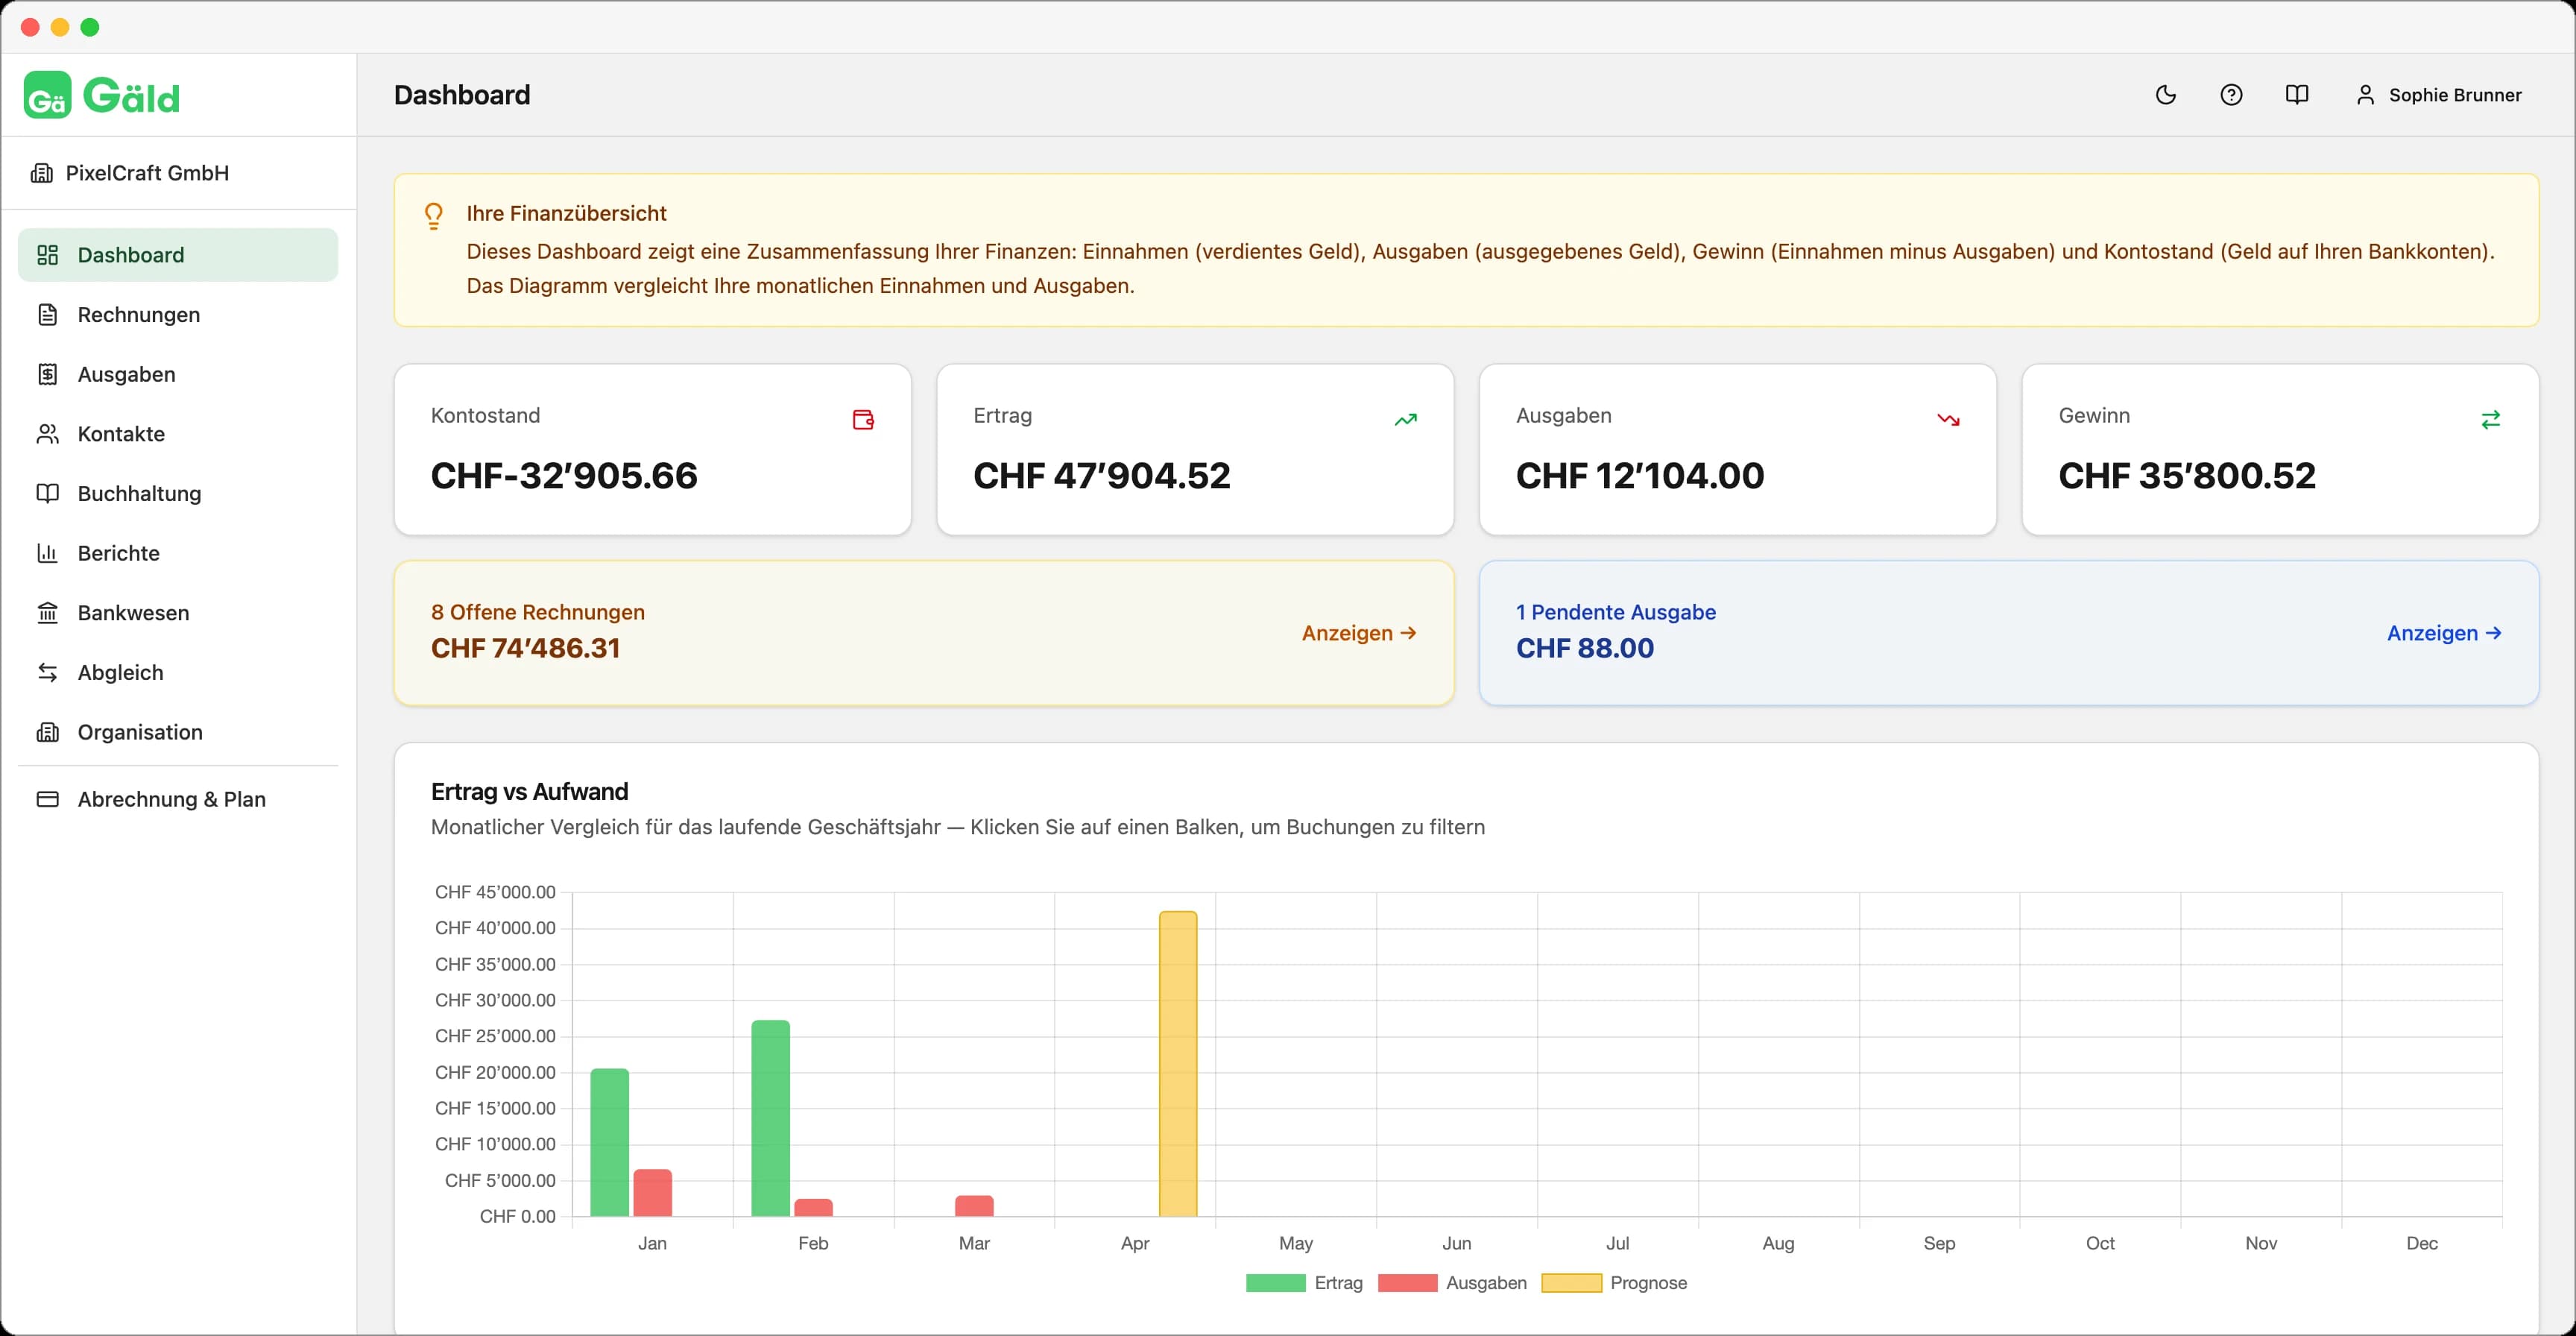The image size is (2576, 1336).
Task: Click the Dashboard page title
Action: pos(462,95)
